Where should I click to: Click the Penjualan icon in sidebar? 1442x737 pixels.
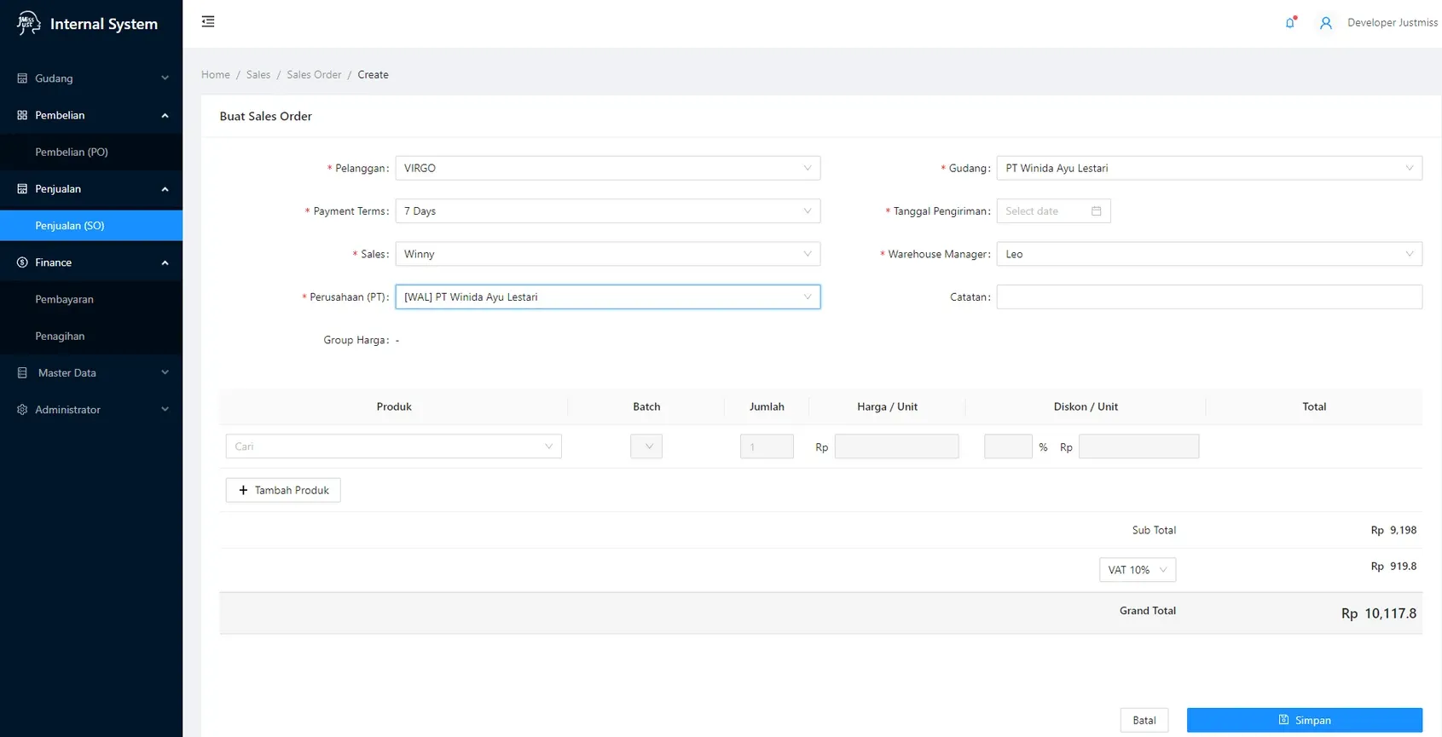pos(22,189)
